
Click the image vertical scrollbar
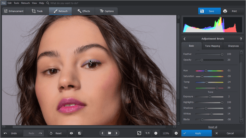tap(178, 61)
